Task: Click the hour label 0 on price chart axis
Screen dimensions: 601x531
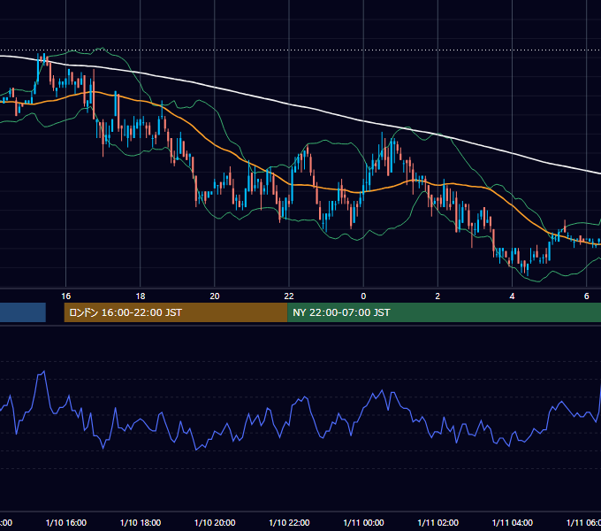Action: point(363,296)
